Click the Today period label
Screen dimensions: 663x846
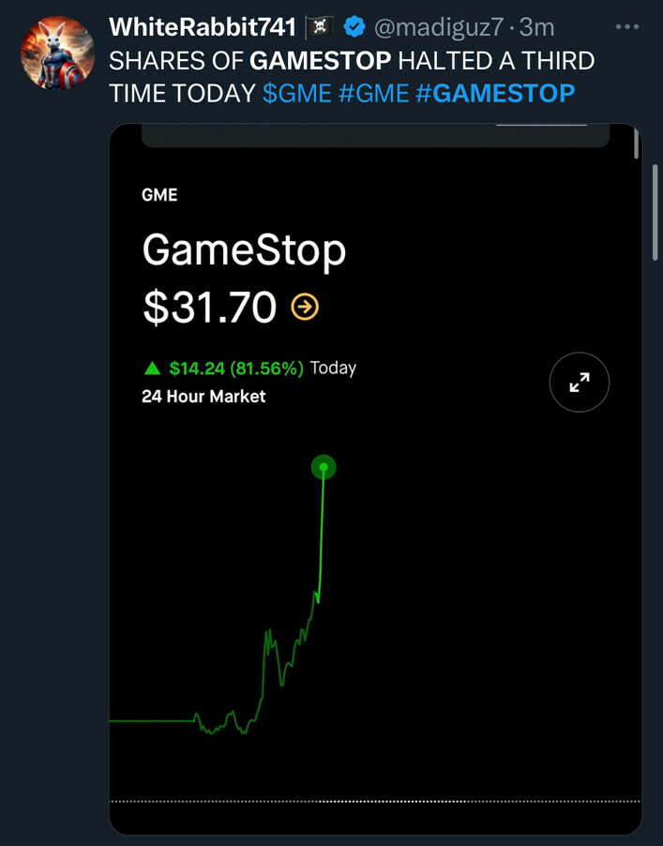click(x=333, y=368)
